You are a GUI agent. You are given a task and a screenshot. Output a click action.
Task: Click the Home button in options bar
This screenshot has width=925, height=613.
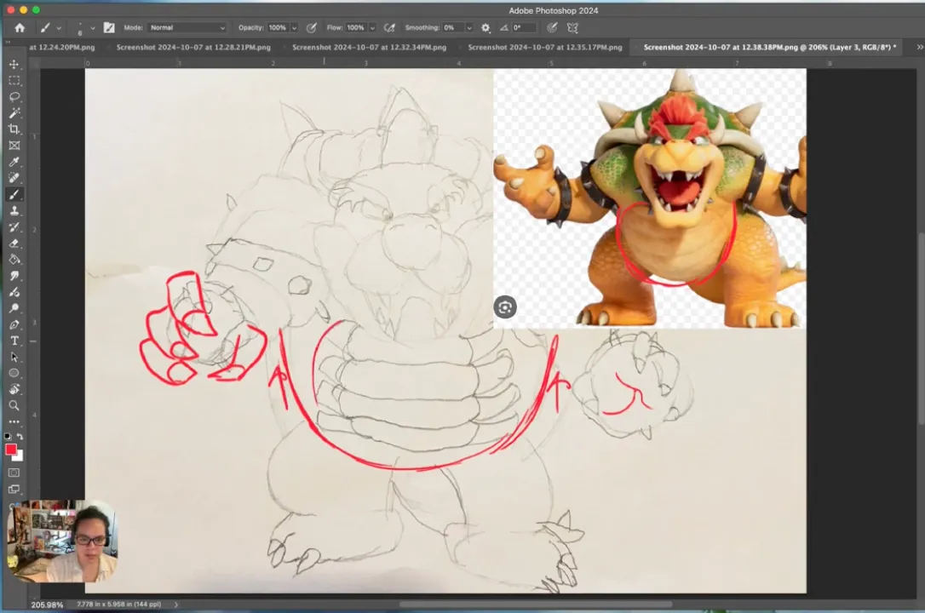click(x=20, y=28)
